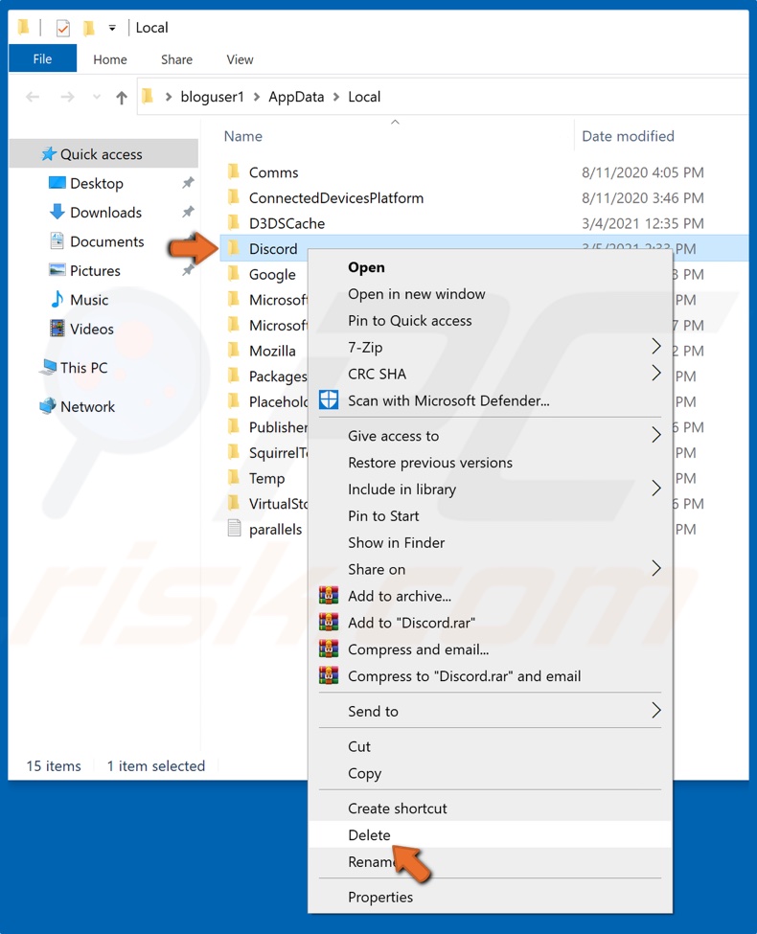Switch to the Home ribbon tab
The height and width of the screenshot is (934, 757).
(x=109, y=59)
